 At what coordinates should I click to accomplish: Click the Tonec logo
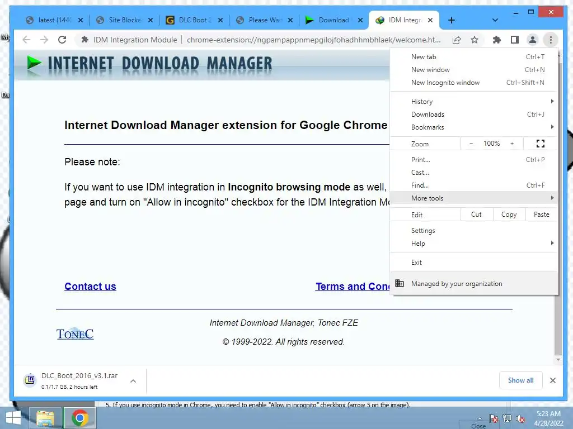75,333
